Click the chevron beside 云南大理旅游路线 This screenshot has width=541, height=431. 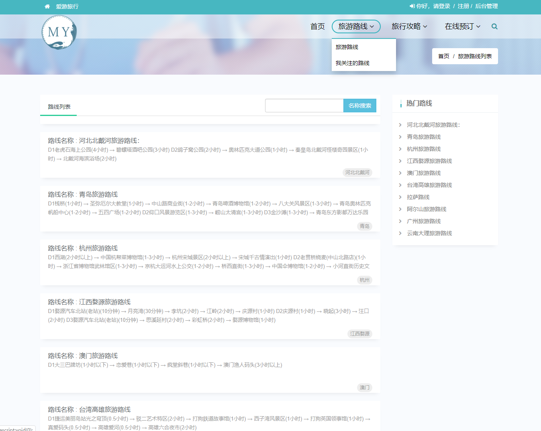[x=400, y=233]
